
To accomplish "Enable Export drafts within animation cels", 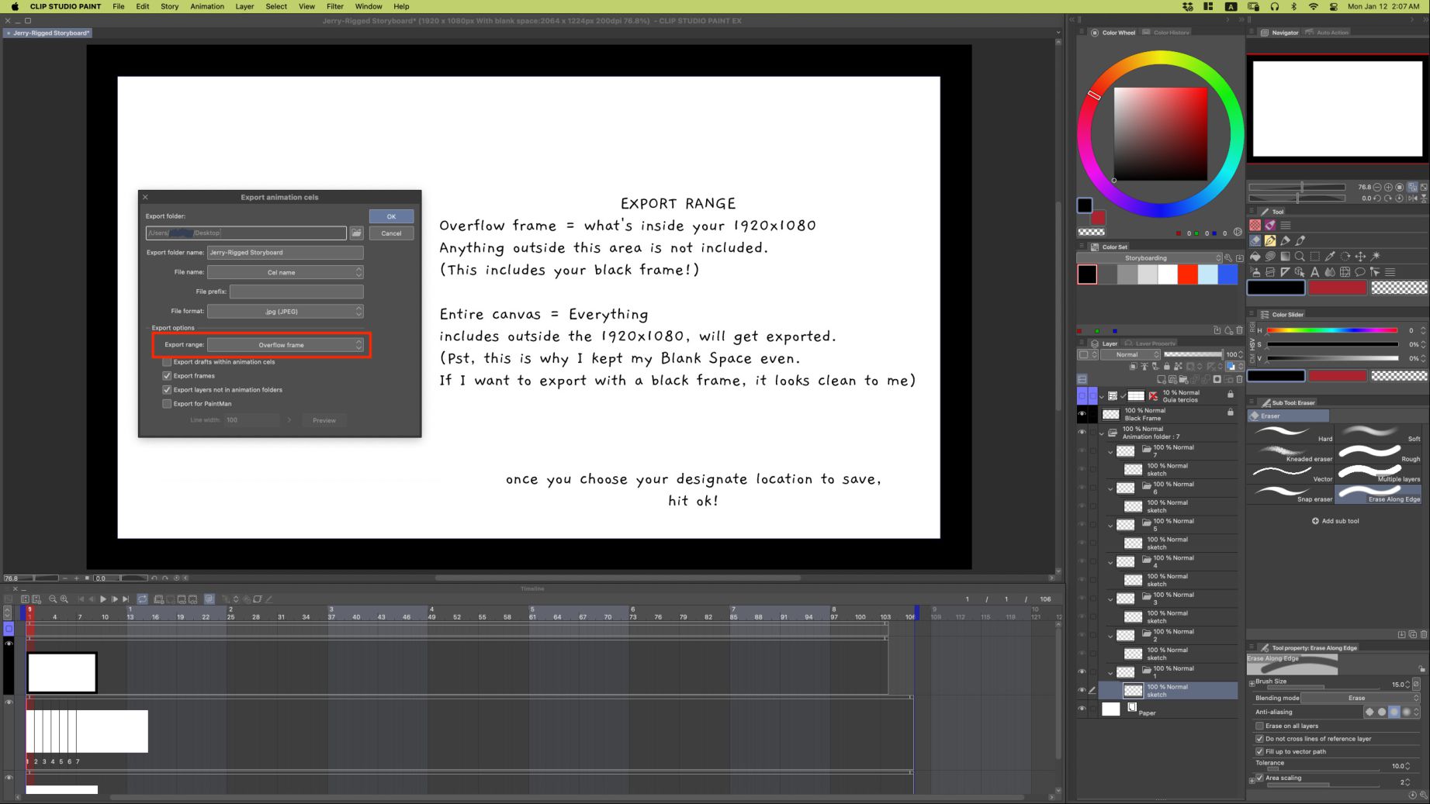I will point(167,362).
